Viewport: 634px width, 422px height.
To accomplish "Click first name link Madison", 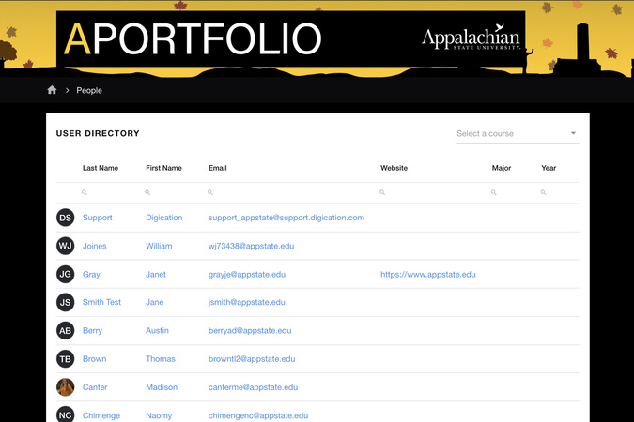I will click(162, 387).
